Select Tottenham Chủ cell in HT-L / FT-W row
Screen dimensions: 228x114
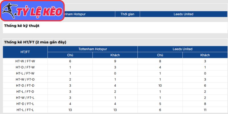(x=70, y=74)
